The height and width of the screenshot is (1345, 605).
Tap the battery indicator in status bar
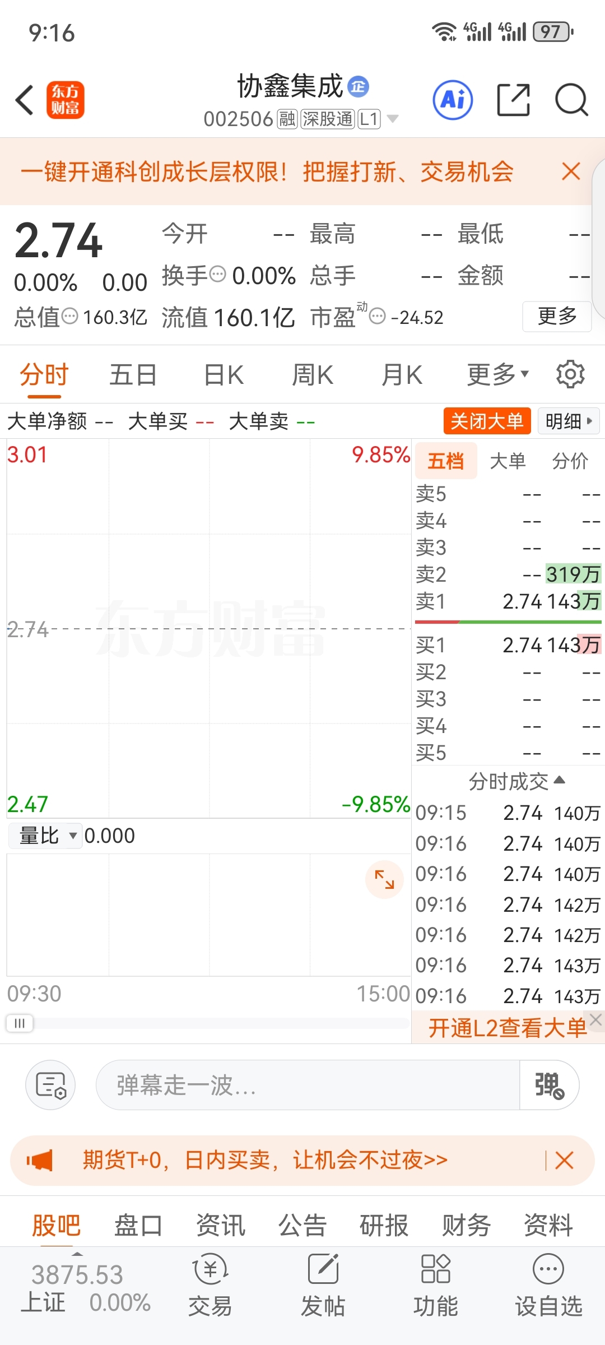[553, 32]
